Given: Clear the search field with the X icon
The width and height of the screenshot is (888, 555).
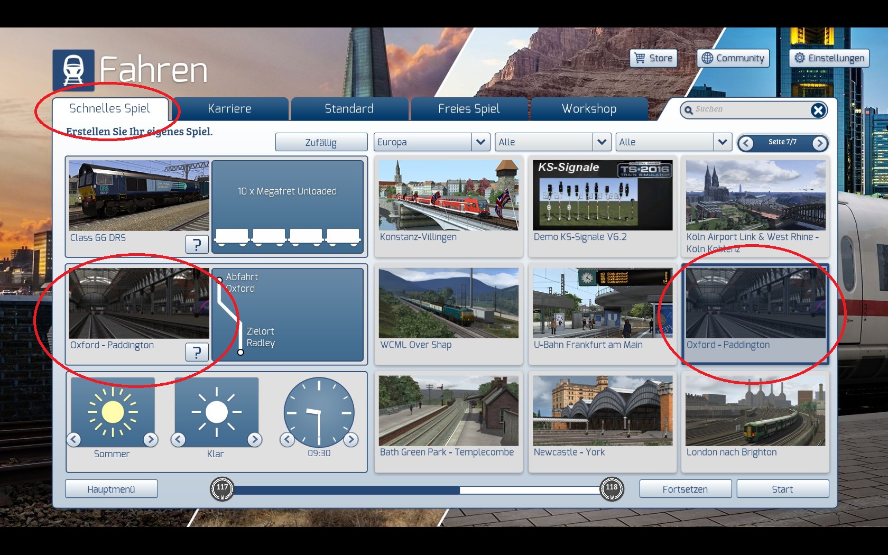Looking at the screenshot, I should (x=818, y=110).
